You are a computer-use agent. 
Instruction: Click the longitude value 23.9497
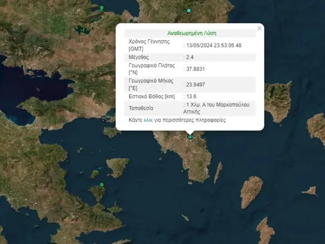pos(196,84)
